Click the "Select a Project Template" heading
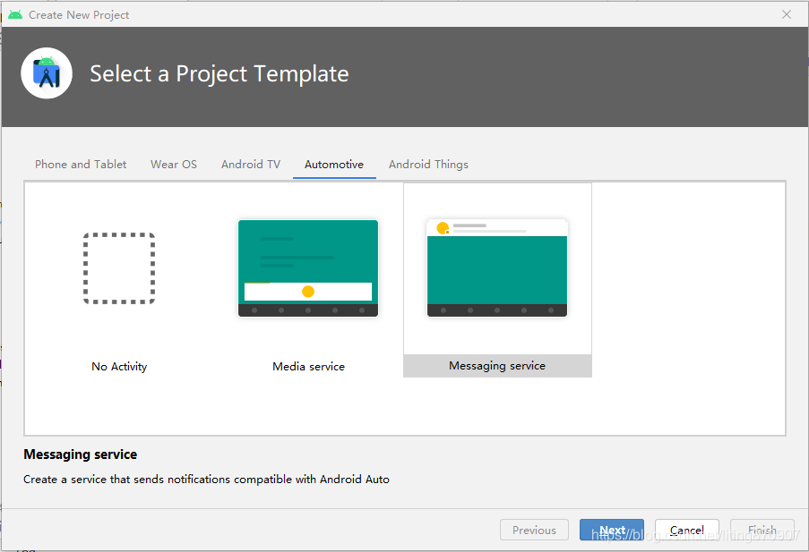Image resolution: width=809 pixels, height=552 pixels. [219, 73]
